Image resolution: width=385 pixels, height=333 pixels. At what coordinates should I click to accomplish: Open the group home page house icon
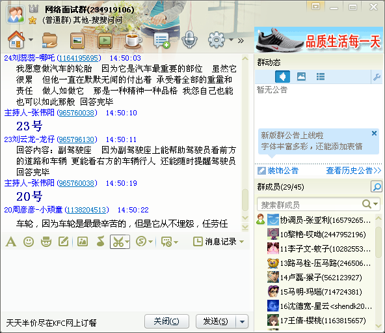[16, 40]
